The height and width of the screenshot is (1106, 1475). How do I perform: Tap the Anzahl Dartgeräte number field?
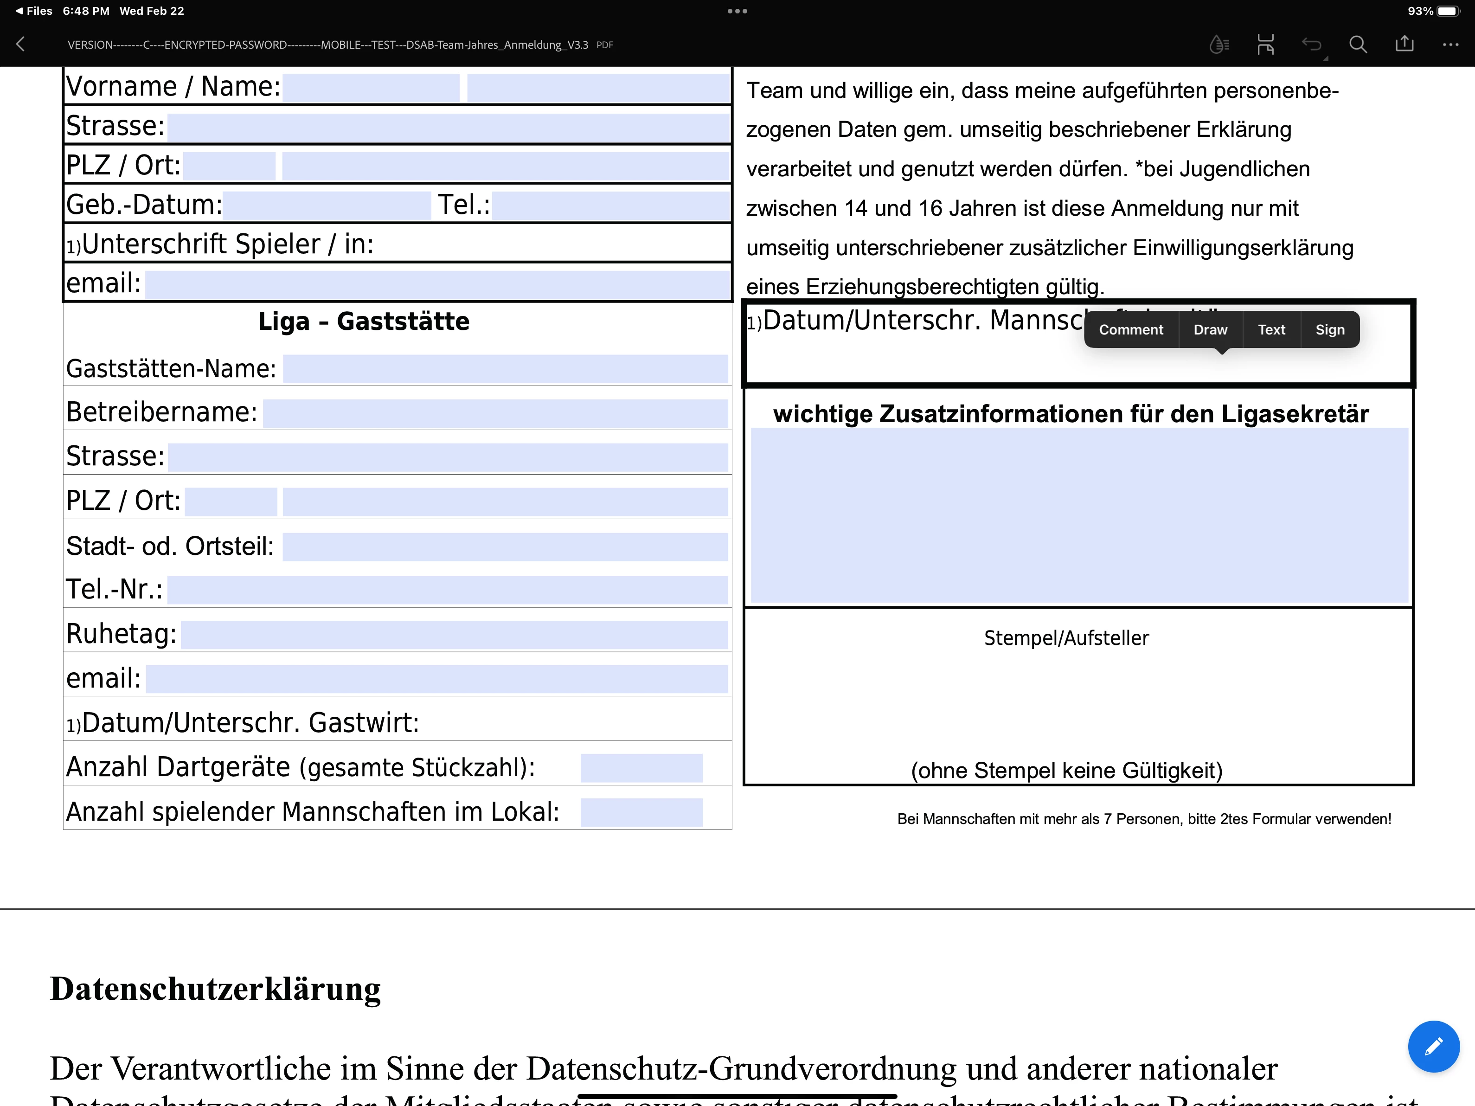point(641,768)
